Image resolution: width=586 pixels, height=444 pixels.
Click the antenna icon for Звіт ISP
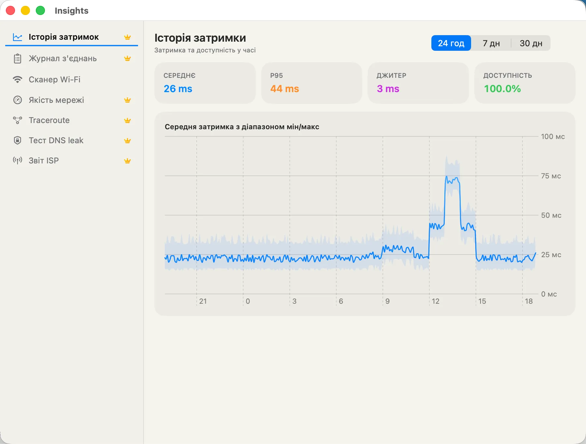[18, 160]
